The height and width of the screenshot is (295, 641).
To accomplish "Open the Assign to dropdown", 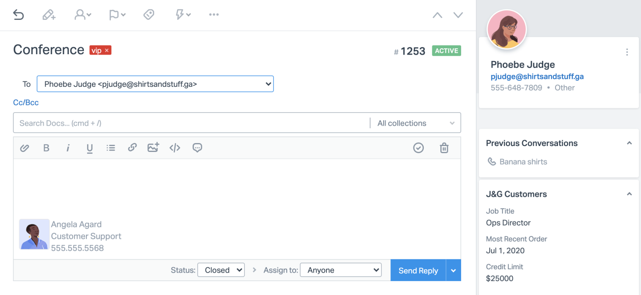I will (340, 270).
